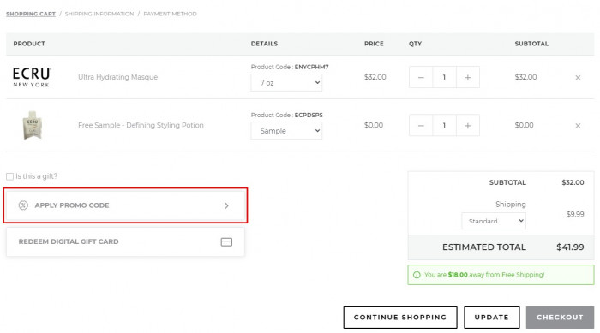Screen dimensions: 600x333
Task: Proceed with the Checkout button
Action: [x=560, y=318]
